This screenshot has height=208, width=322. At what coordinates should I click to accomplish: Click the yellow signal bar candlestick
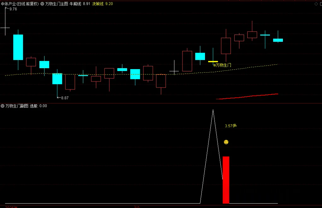[213, 61]
